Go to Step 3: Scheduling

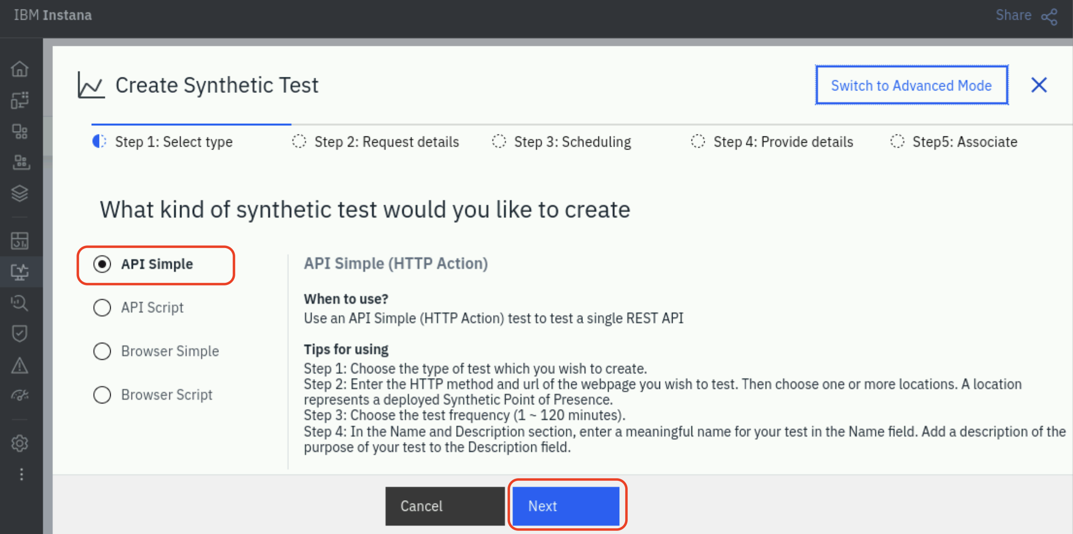coord(561,142)
